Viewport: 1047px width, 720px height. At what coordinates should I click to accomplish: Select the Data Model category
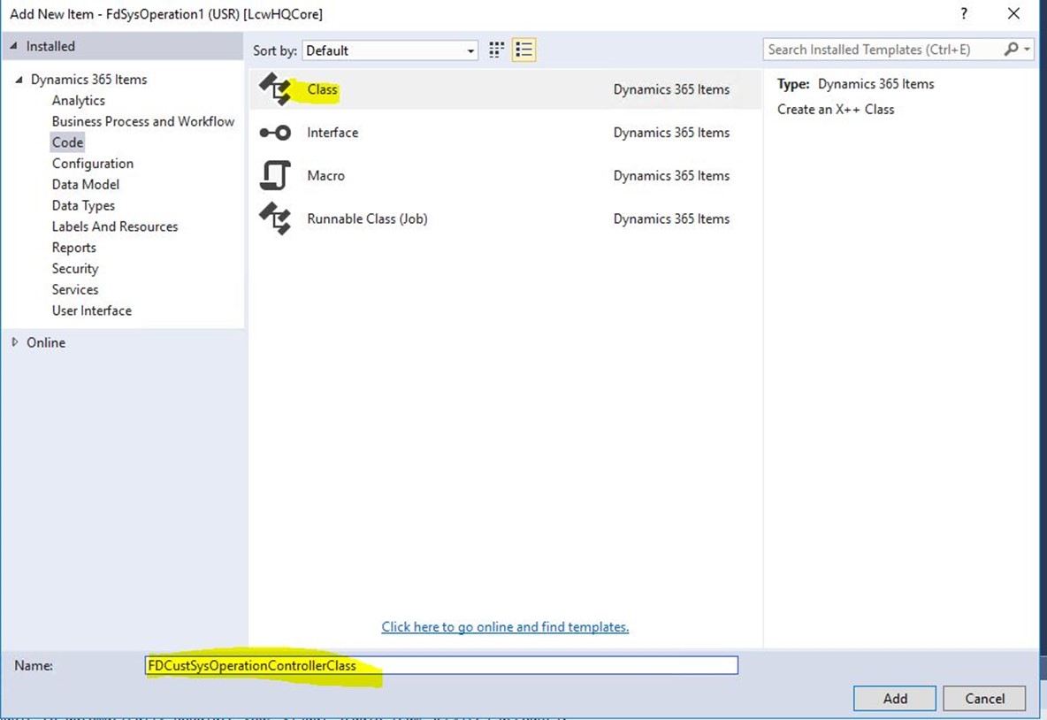(x=86, y=184)
